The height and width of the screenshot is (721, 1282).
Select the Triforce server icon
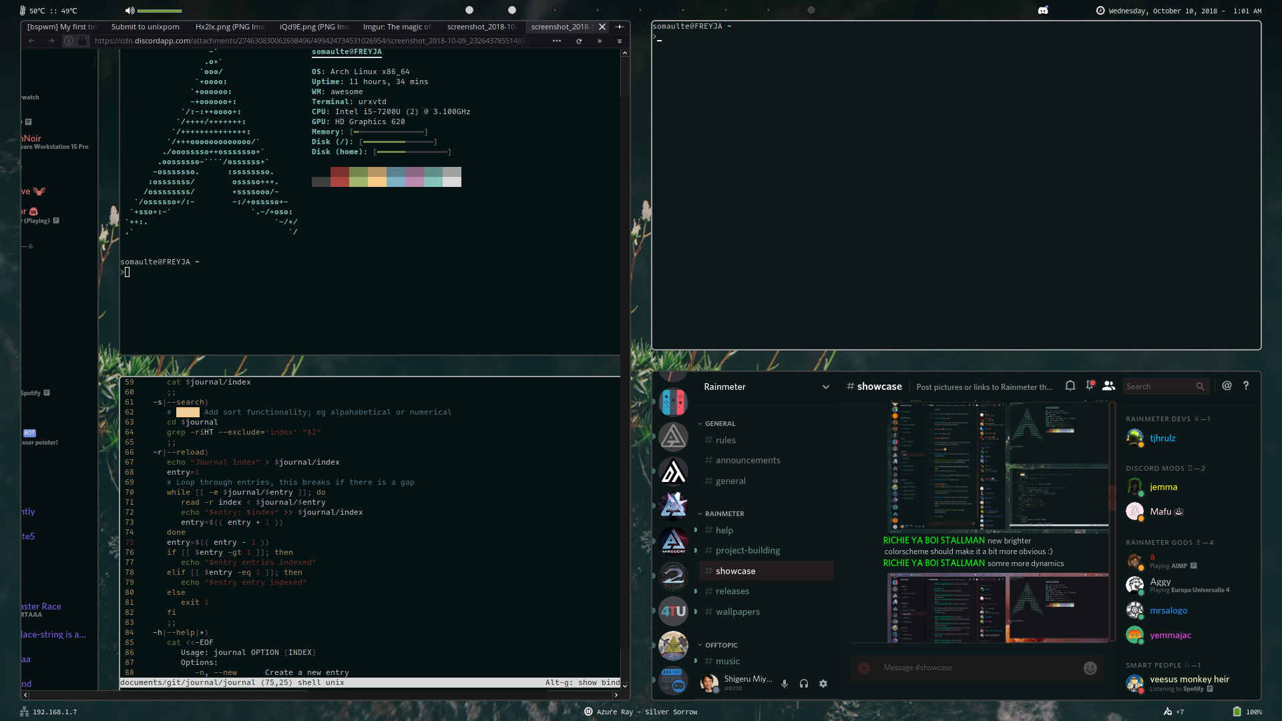tap(673, 646)
